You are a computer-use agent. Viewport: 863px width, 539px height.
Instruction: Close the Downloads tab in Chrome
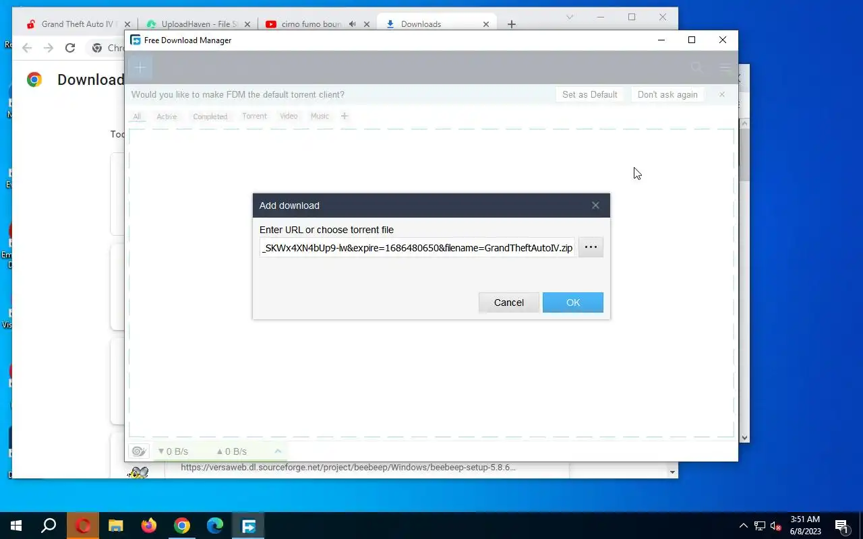pyautogui.click(x=486, y=24)
